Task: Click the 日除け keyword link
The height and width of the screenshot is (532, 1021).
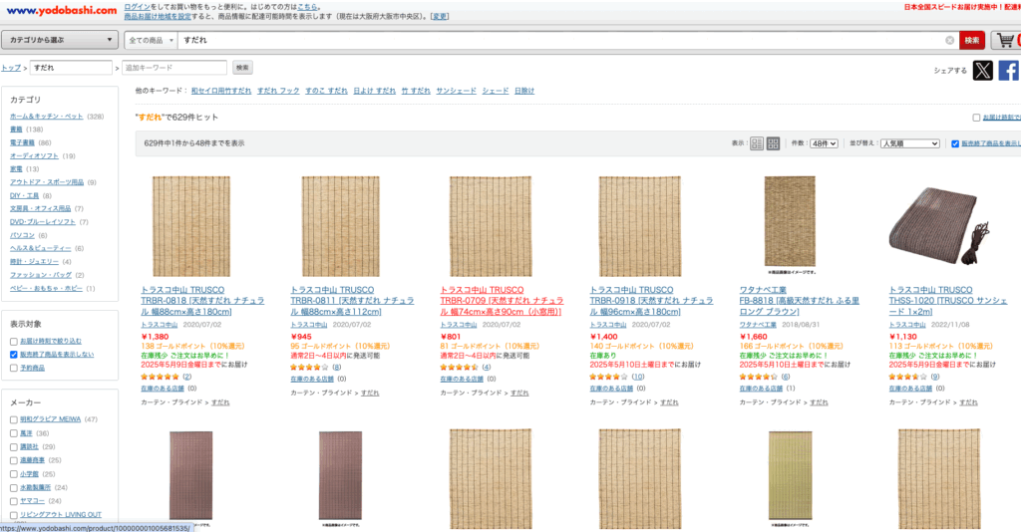Action: [x=524, y=91]
